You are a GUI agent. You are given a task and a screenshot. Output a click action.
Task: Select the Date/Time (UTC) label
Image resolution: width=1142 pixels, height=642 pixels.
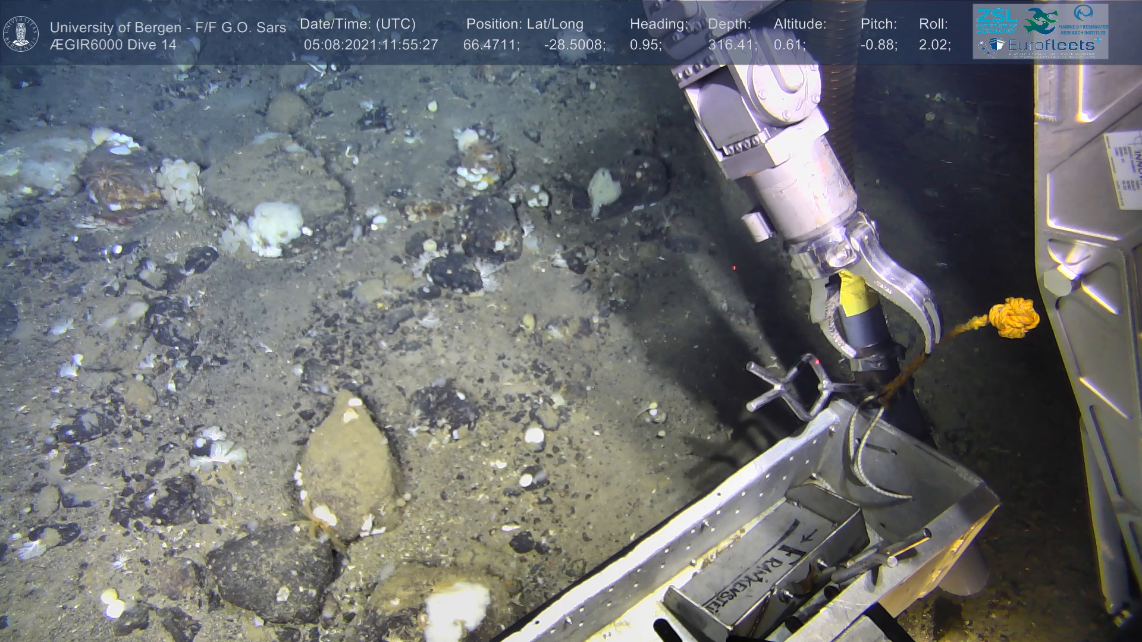point(357,24)
